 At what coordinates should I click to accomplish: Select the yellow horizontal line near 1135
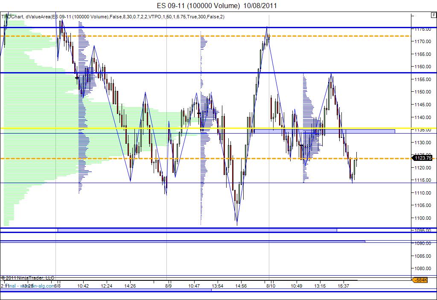tap(206, 128)
